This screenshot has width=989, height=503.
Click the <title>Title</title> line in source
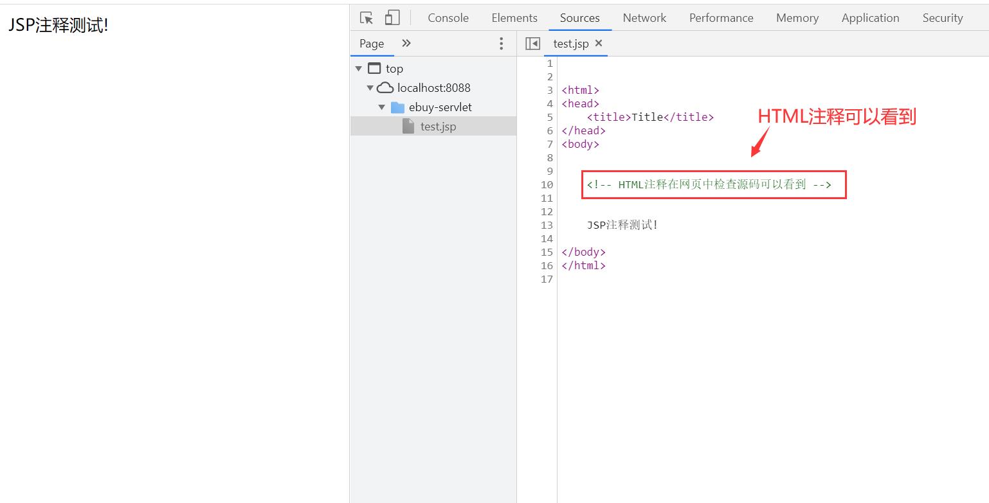[x=650, y=118]
